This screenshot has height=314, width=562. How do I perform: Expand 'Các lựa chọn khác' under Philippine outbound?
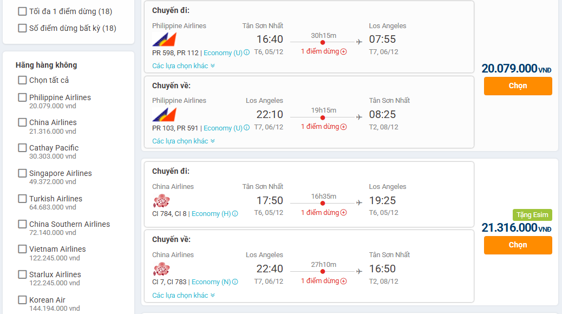[183, 66]
